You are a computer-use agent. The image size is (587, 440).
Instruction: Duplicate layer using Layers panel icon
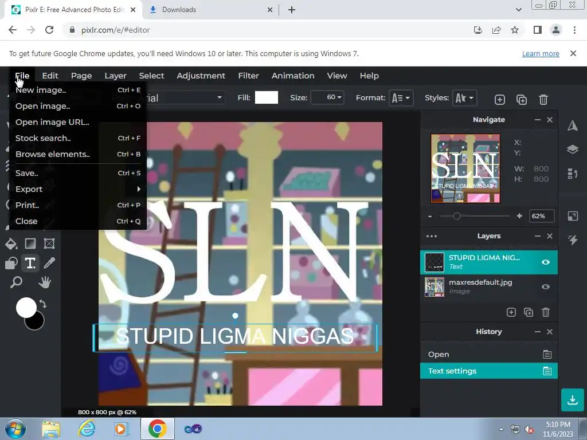click(x=529, y=312)
